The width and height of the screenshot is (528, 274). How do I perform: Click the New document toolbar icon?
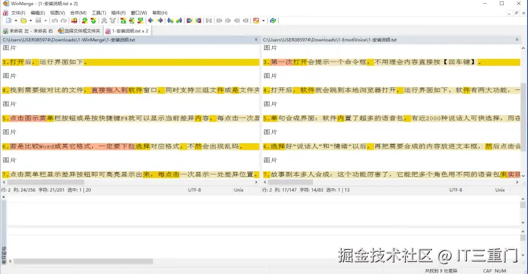pos(8,20)
